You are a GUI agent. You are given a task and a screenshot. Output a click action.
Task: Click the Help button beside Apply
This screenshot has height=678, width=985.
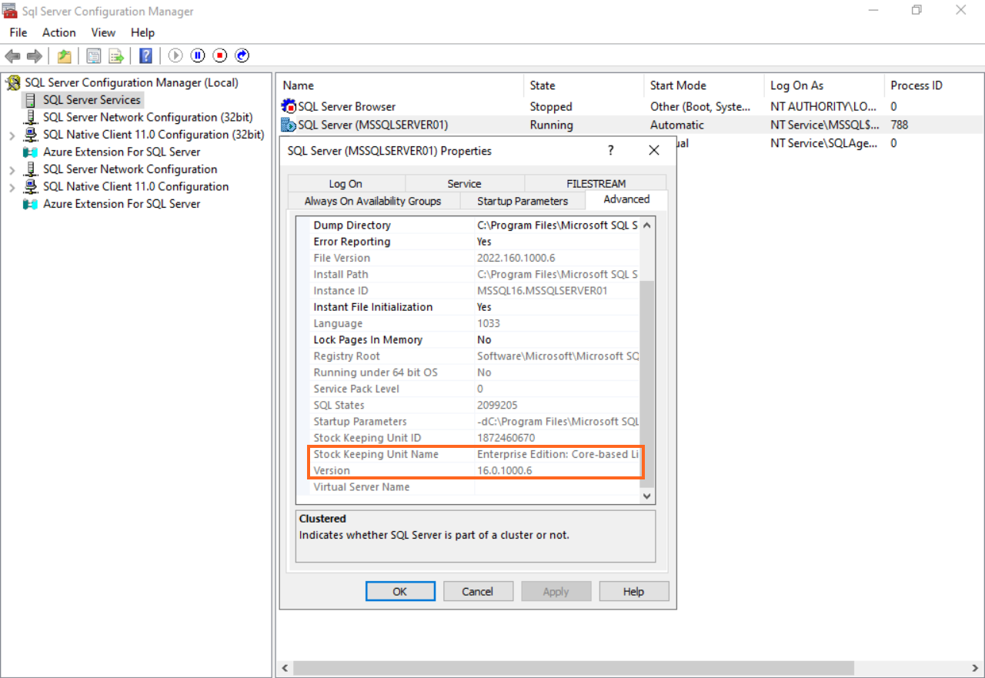click(x=634, y=591)
